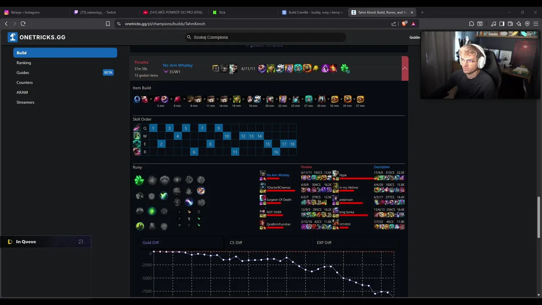Image resolution: width=542 pixels, height=305 pixels.
Task: Click the Tahm Kench Q ability icon
Action: pyautogui.click(x=137, y=128)
